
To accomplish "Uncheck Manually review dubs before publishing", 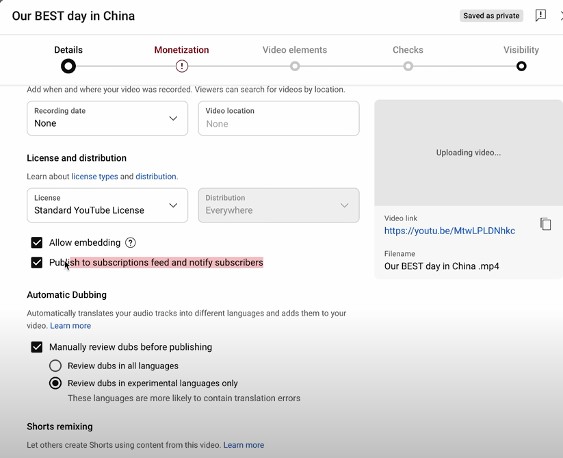I will pyautogui.click(x=37, y=347).
